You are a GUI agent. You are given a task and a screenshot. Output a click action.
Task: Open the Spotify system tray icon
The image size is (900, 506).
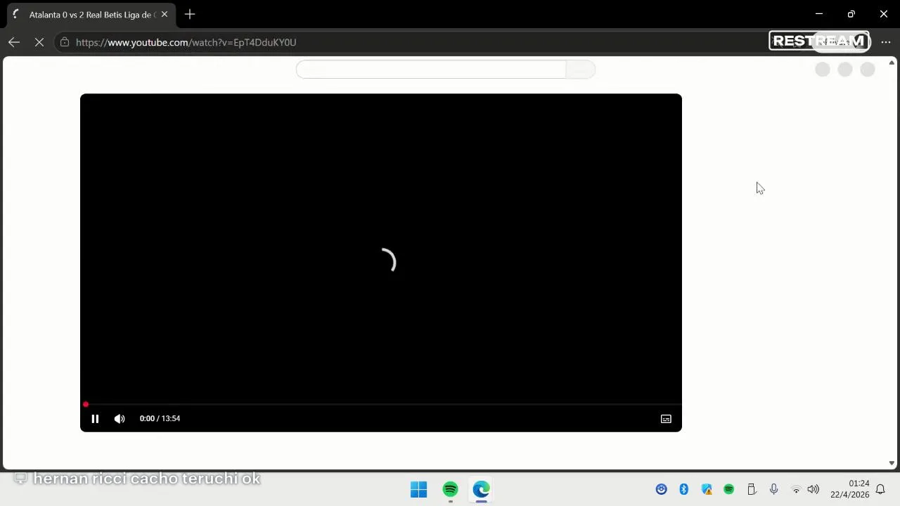click(x=729, y=489)
